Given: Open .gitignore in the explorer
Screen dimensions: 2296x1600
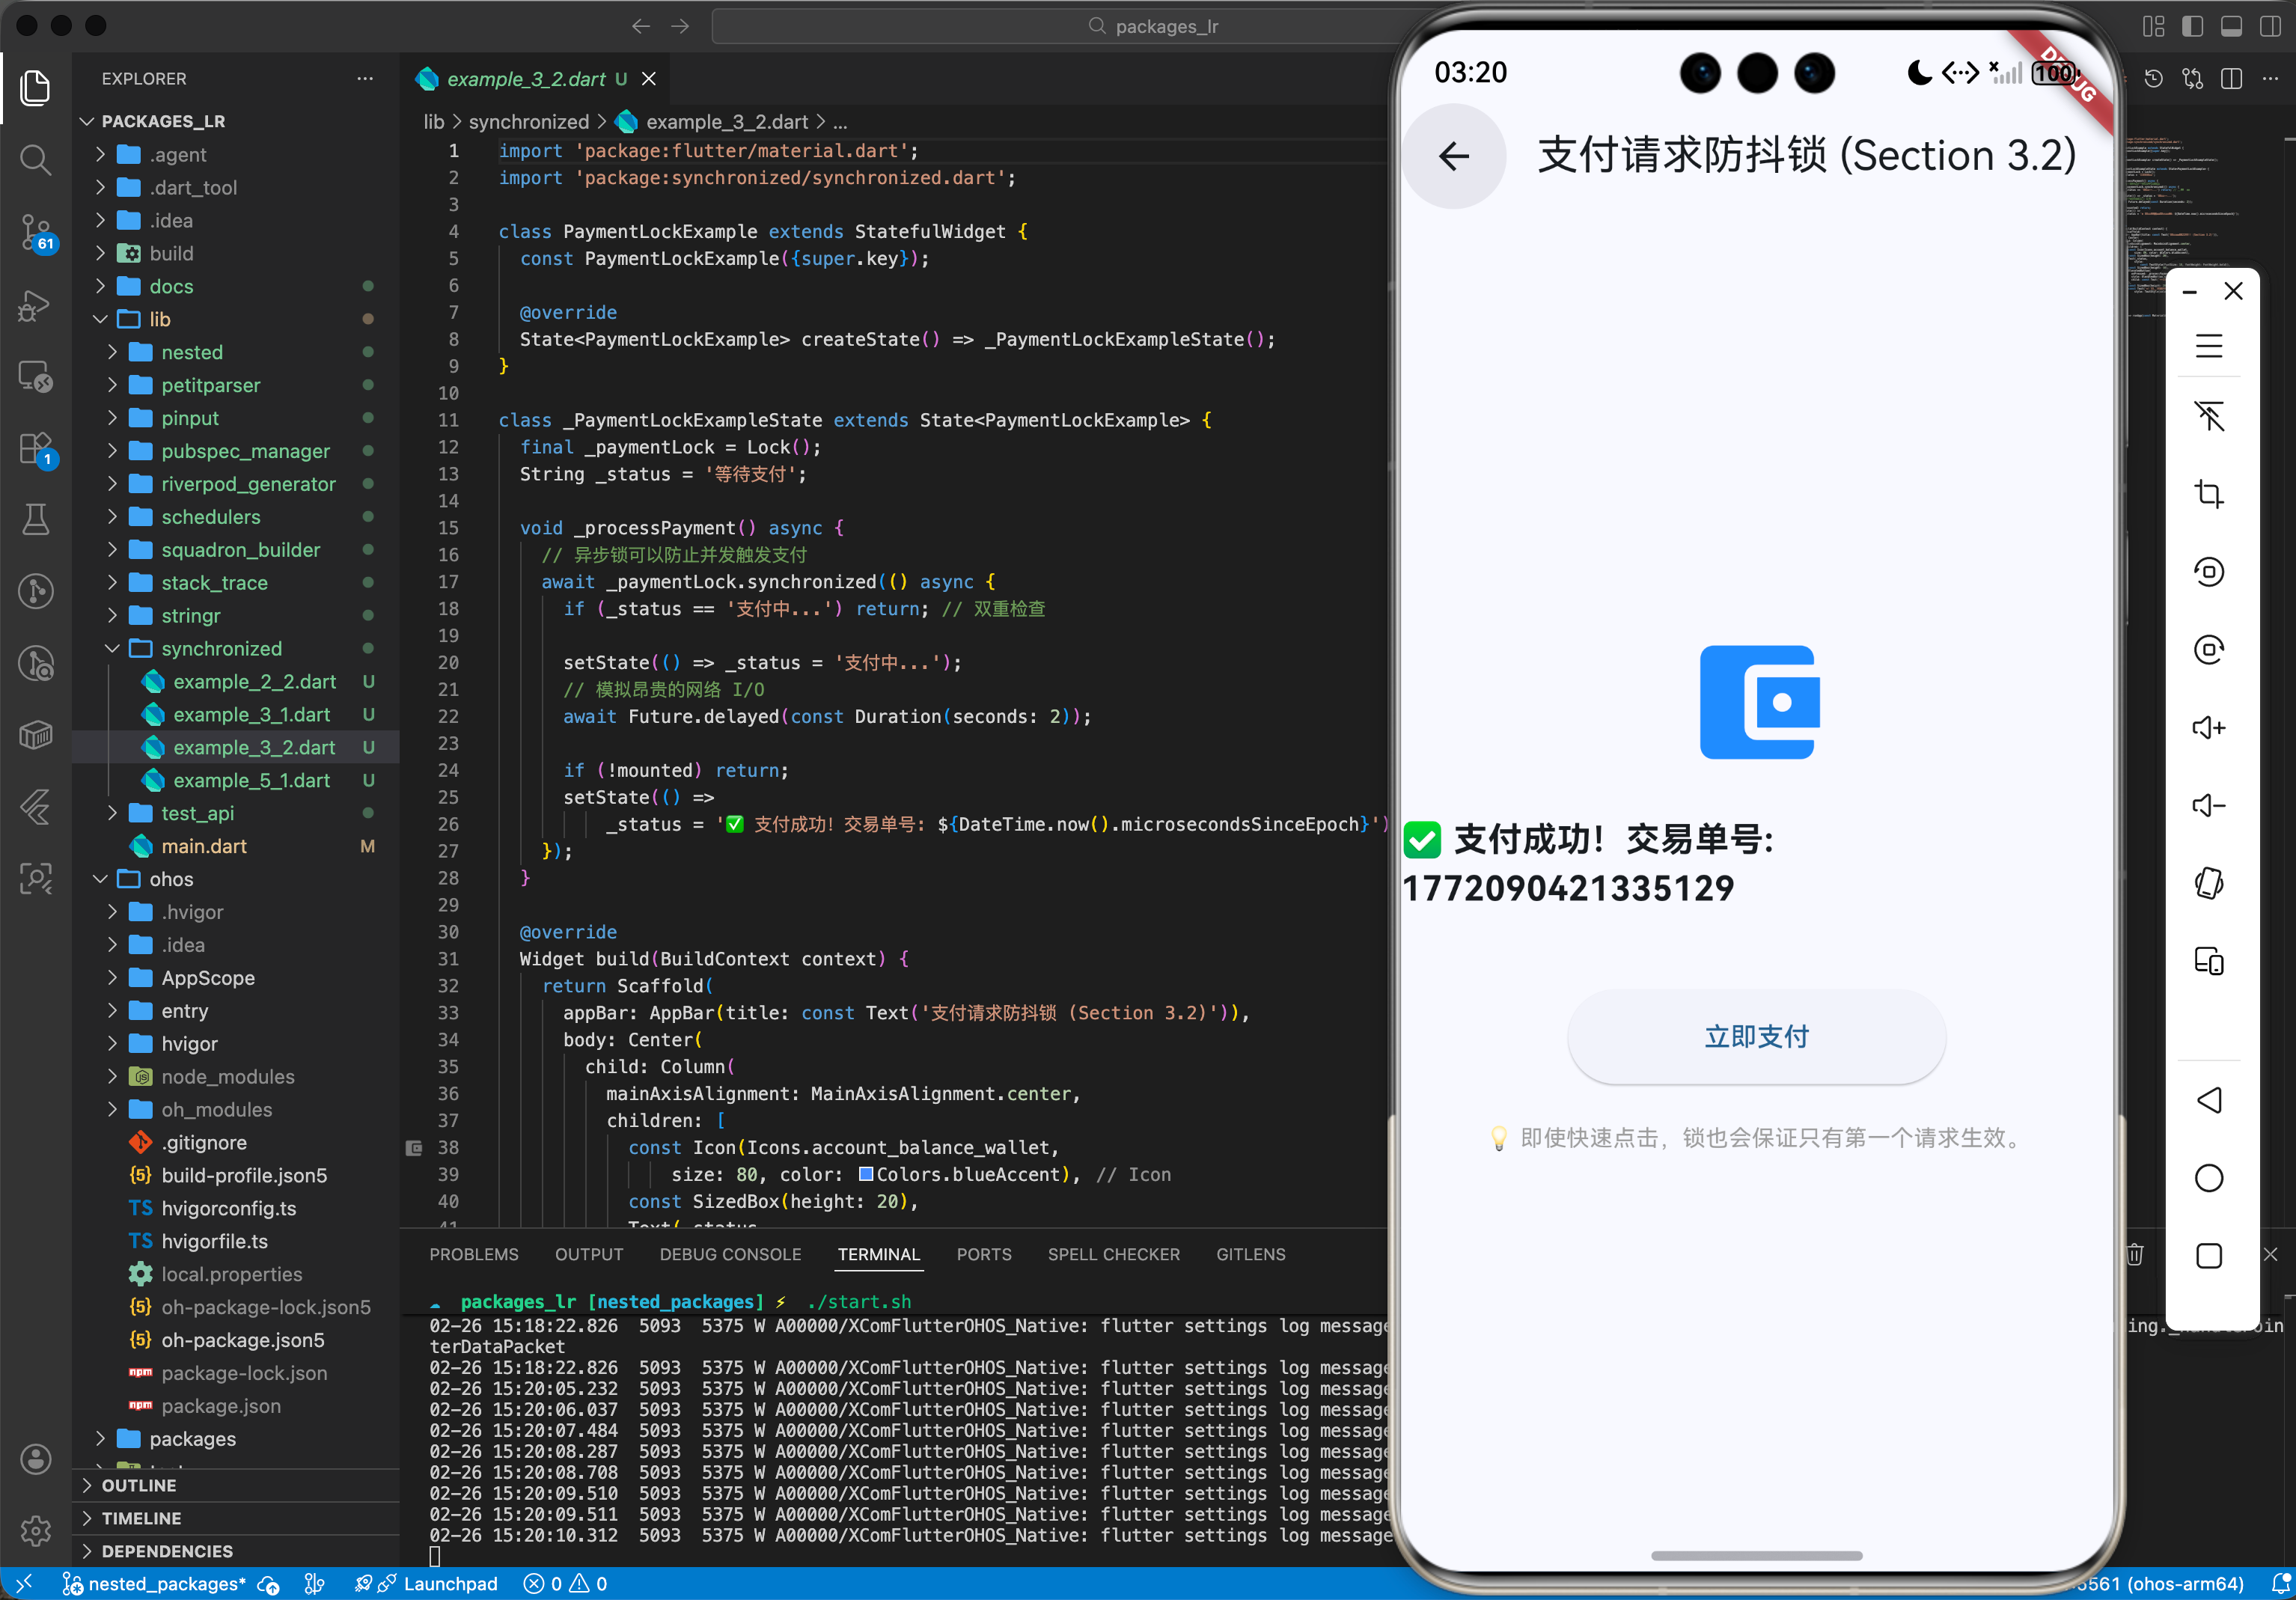Looking at the screenshot, I should [x=204, y=1142].
